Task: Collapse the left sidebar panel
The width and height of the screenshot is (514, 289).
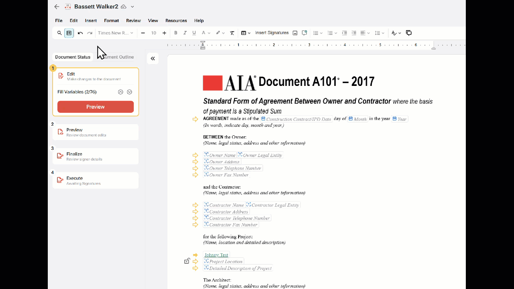Action: point(153,59)
